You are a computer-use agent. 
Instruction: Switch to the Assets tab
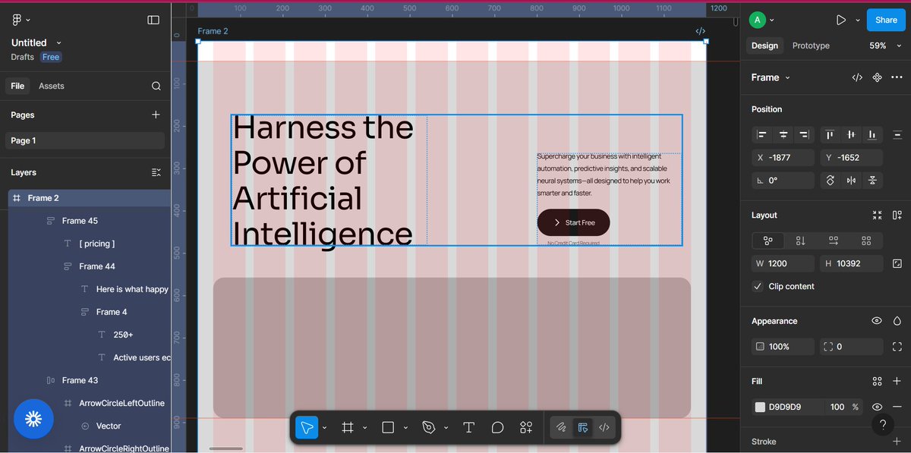[51, 86]
